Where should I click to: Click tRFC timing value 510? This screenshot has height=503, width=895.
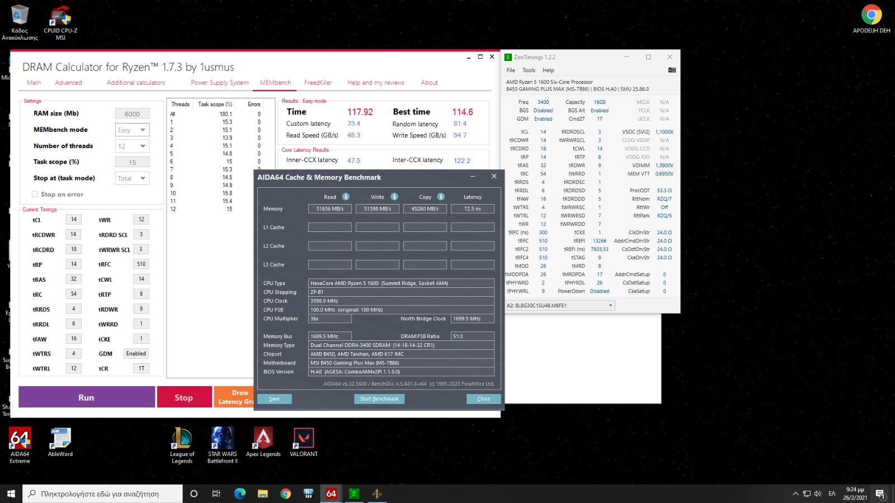coord(141,264)
